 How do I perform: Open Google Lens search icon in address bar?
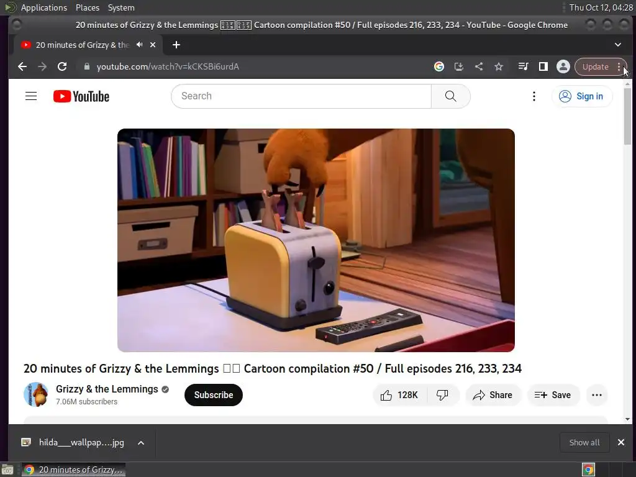[439, 66]
